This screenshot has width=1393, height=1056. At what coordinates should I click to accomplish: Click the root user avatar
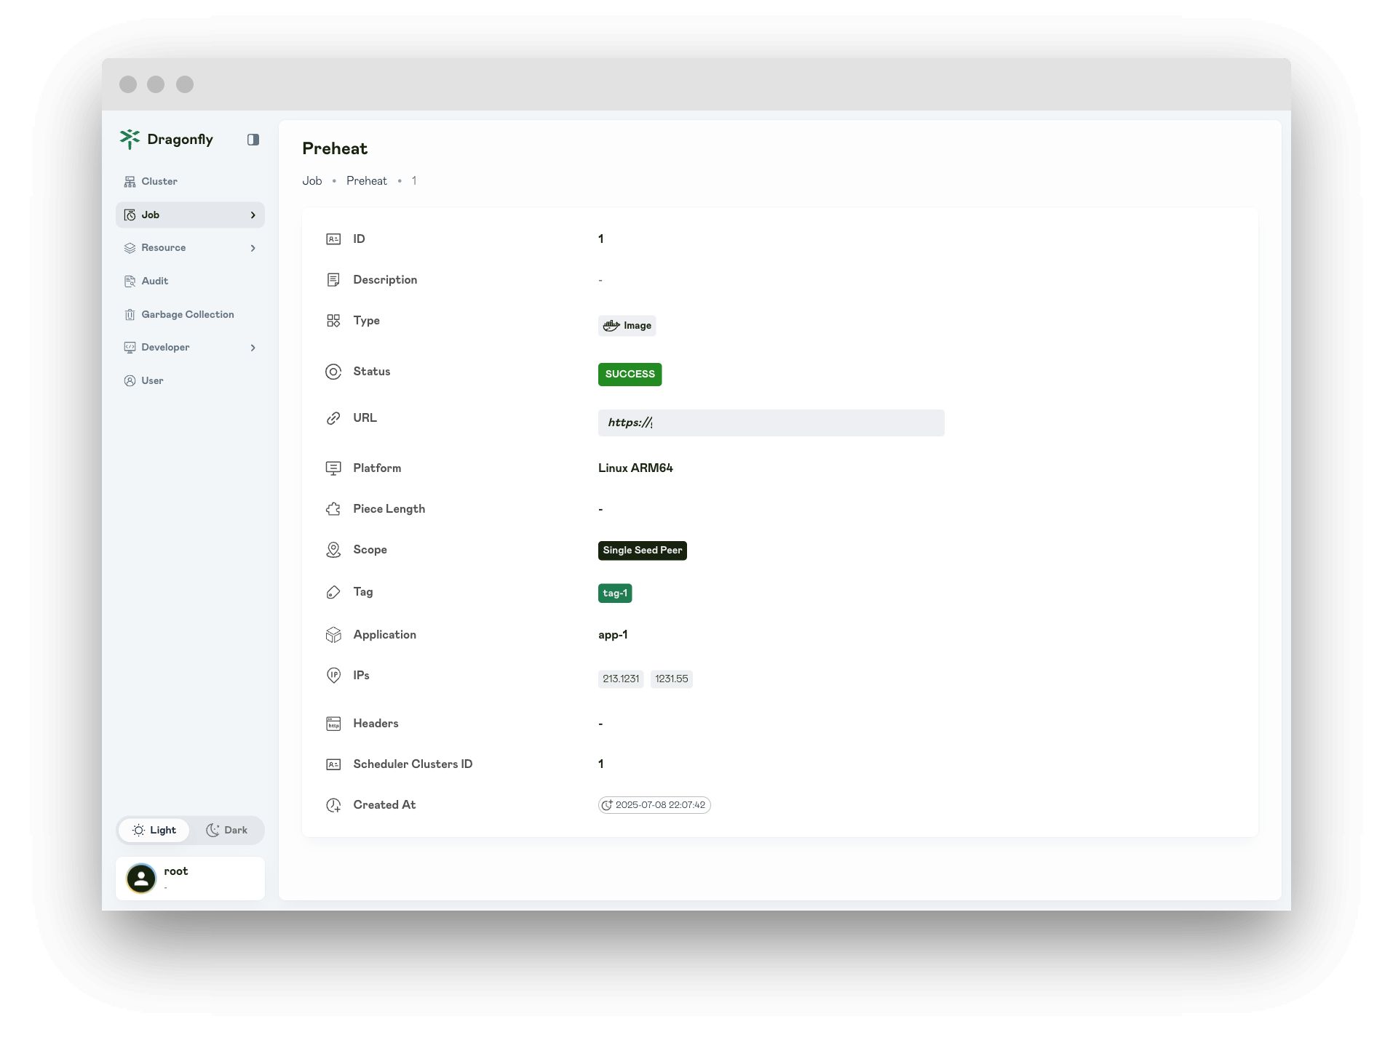pos(141,879)
